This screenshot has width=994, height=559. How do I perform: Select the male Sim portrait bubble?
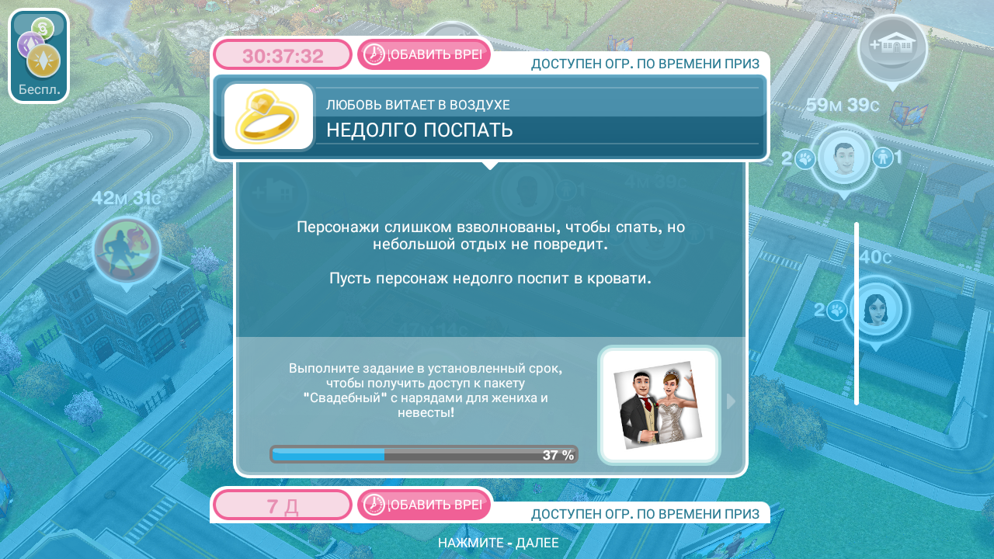pyautogui.click(x=844, y=158)
